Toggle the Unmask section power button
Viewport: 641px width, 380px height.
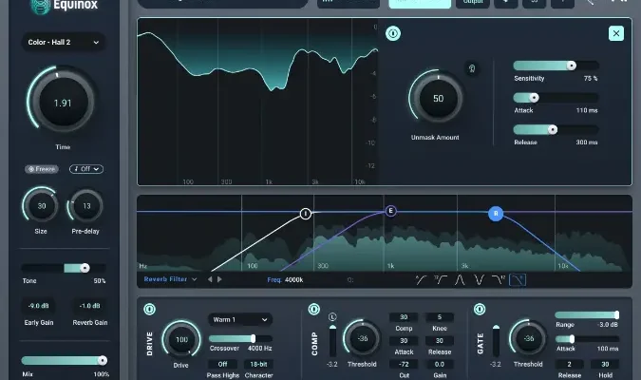[x=392, y=33]
